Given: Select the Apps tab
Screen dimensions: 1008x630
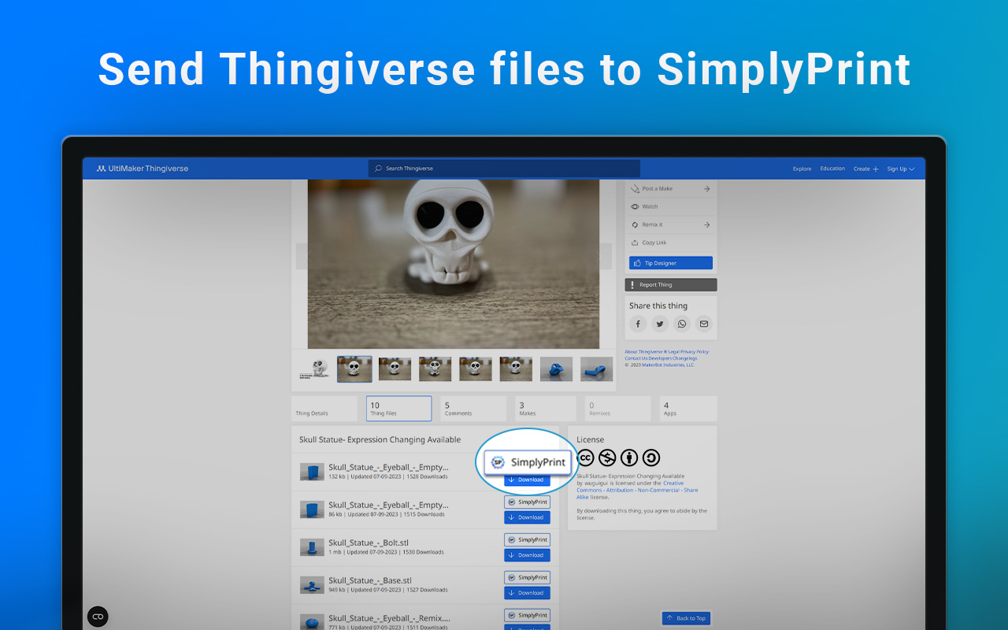Looking at the screenshot, I should pyautogui.click(x=687, y=408).
